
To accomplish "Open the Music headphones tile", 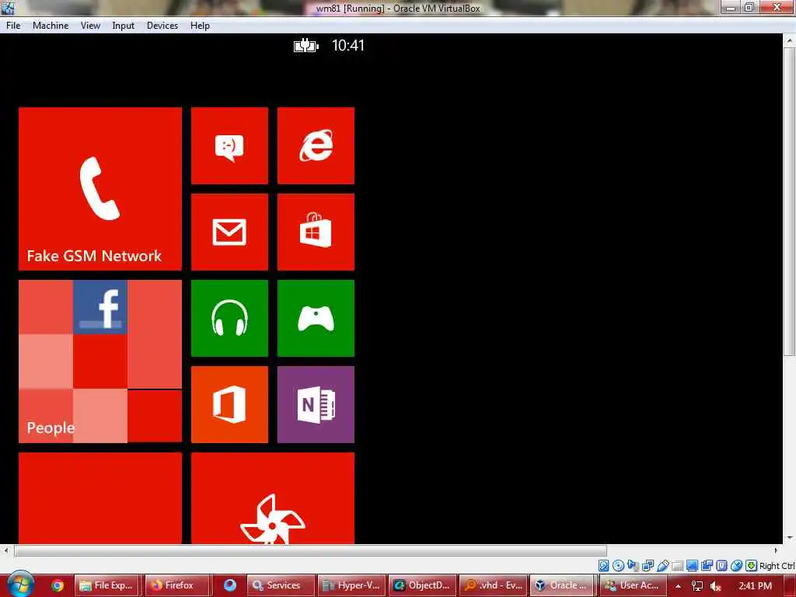I will [x=229, y=318].
